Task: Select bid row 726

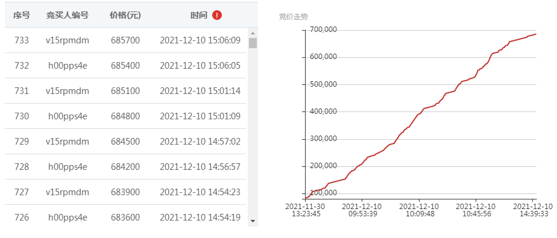Action: click(125, 217)
